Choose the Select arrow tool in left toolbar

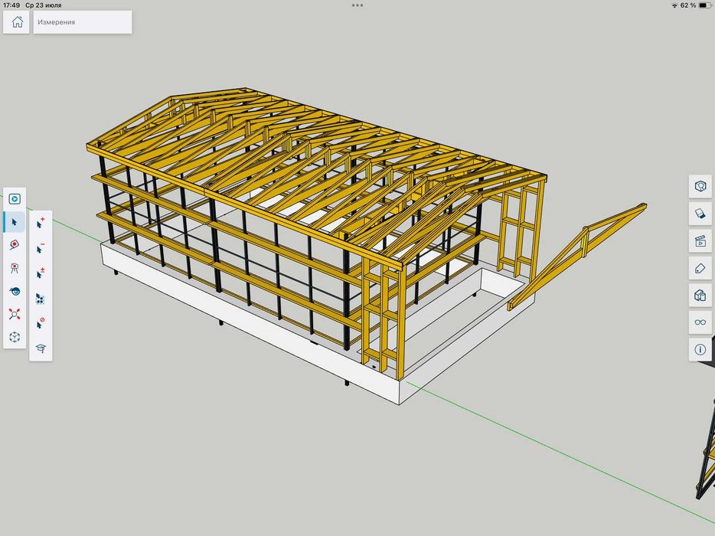14,222
